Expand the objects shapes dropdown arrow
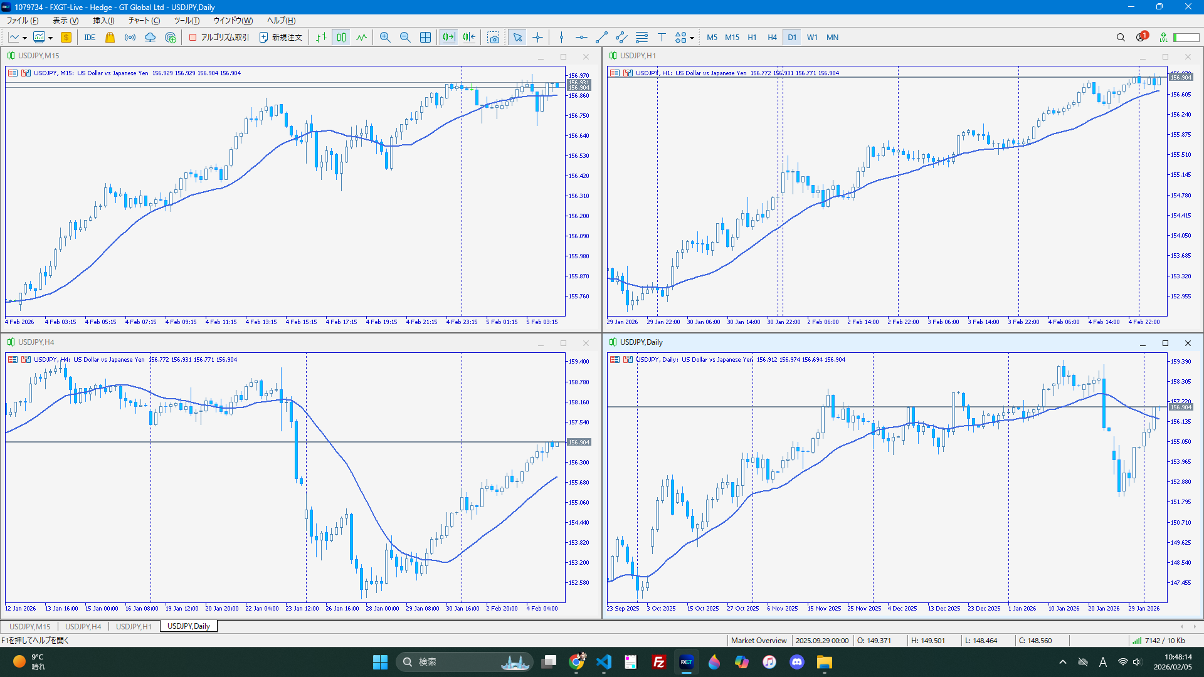The height and width of the screenshot is (677, 1204). click(692, 38)
